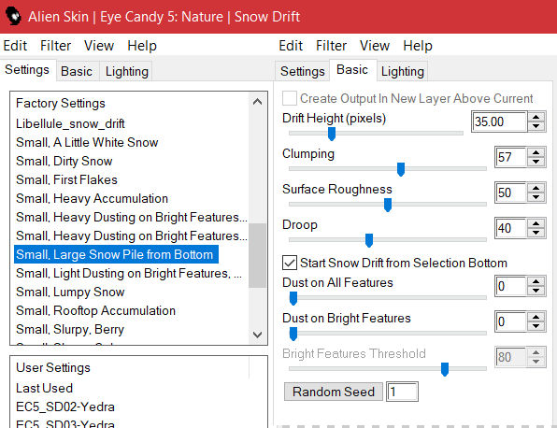The width and height of the screenshot is (557, 428).
Task: Increase Surface Roughness with up arrow
Action: 536,188
